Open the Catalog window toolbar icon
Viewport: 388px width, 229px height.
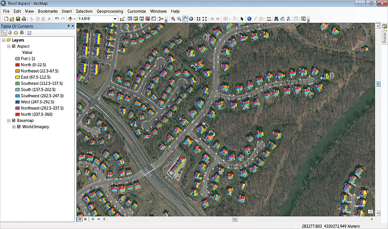[x=136, y=19]
